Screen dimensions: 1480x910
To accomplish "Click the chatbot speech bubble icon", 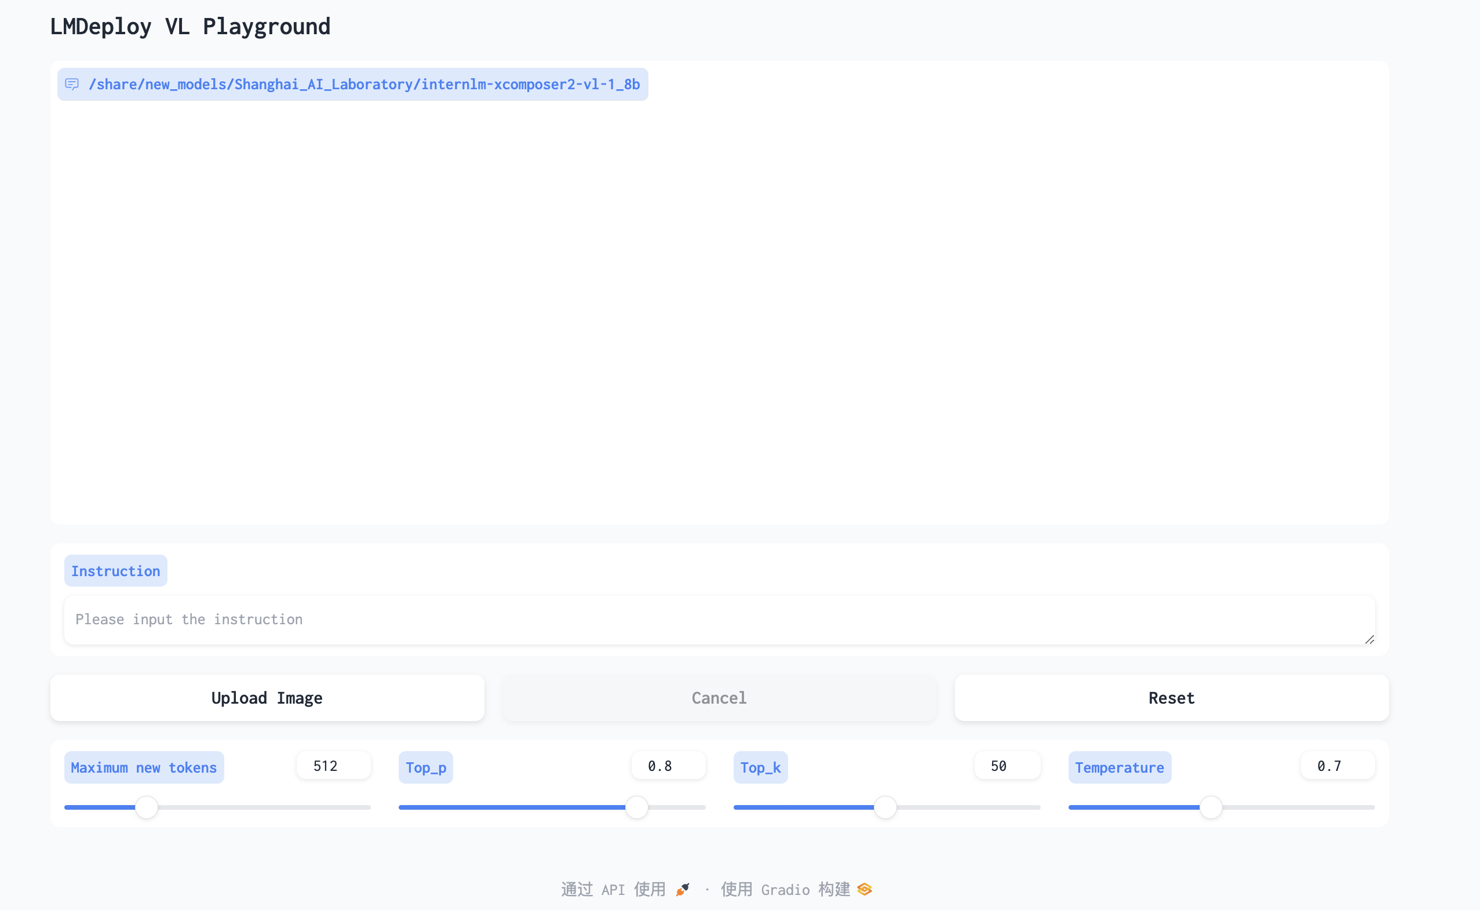I will coord(72,84).
